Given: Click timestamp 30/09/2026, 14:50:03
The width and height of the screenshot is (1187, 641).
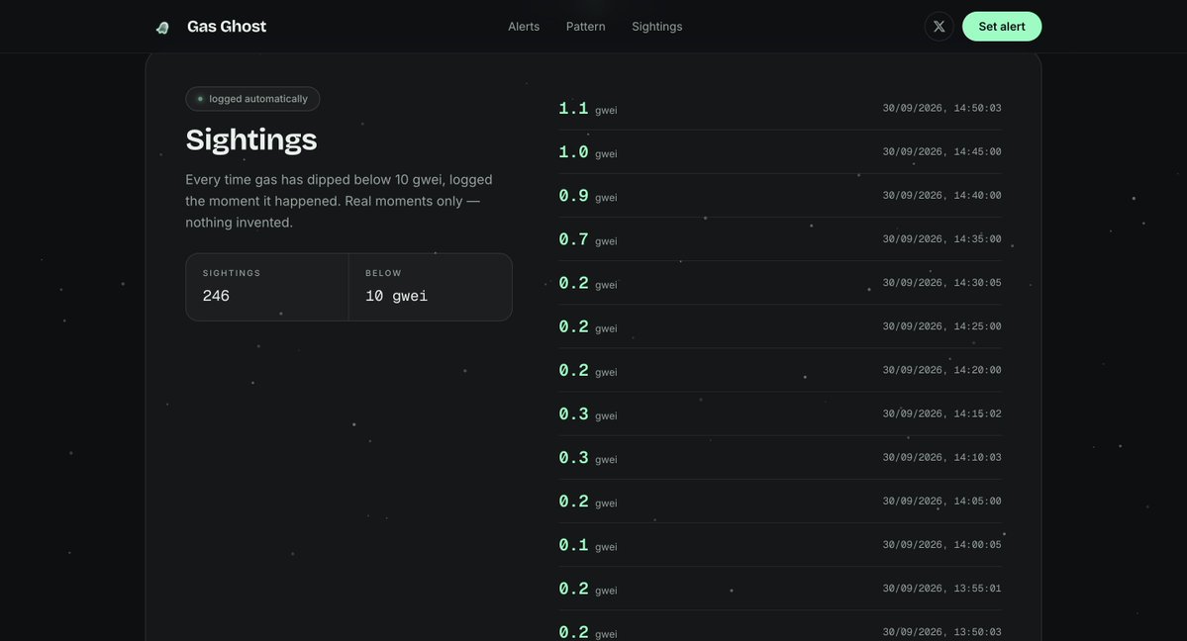Looking at the screenshot, I should pyautogui.click(x=940, y=108).
